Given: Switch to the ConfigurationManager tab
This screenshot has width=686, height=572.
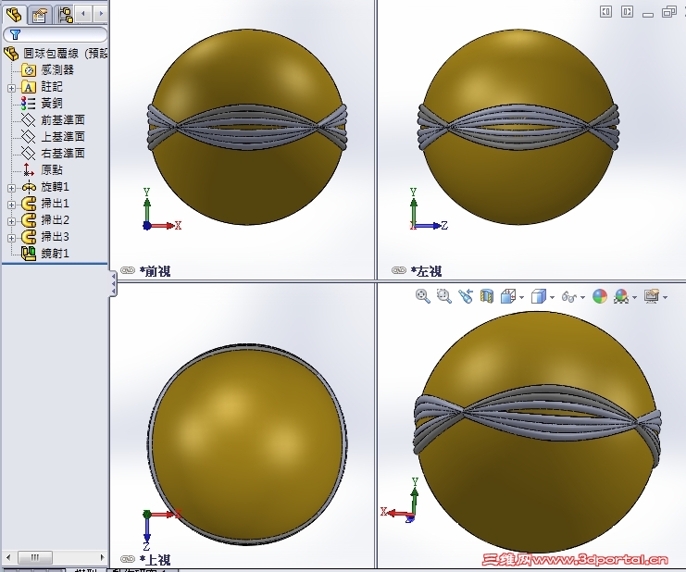Looking at the screenshot, I should (65, 15).
